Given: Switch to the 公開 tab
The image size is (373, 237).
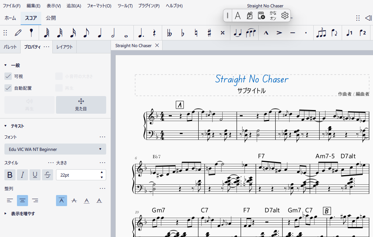Looking at the screenshot, I should pyautogui.click(x=51, y=18).
